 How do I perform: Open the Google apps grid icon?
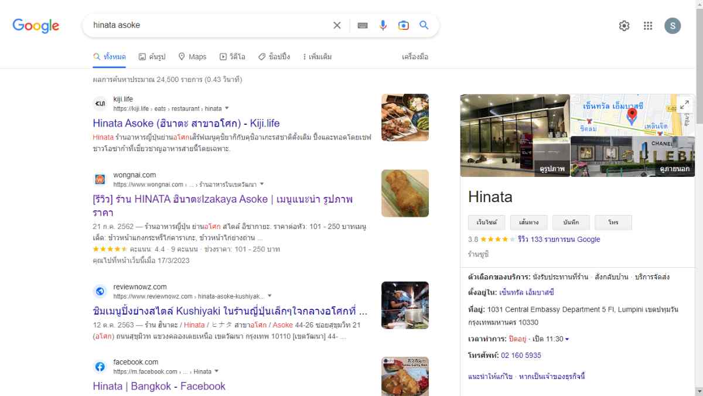tap(648, 26)
